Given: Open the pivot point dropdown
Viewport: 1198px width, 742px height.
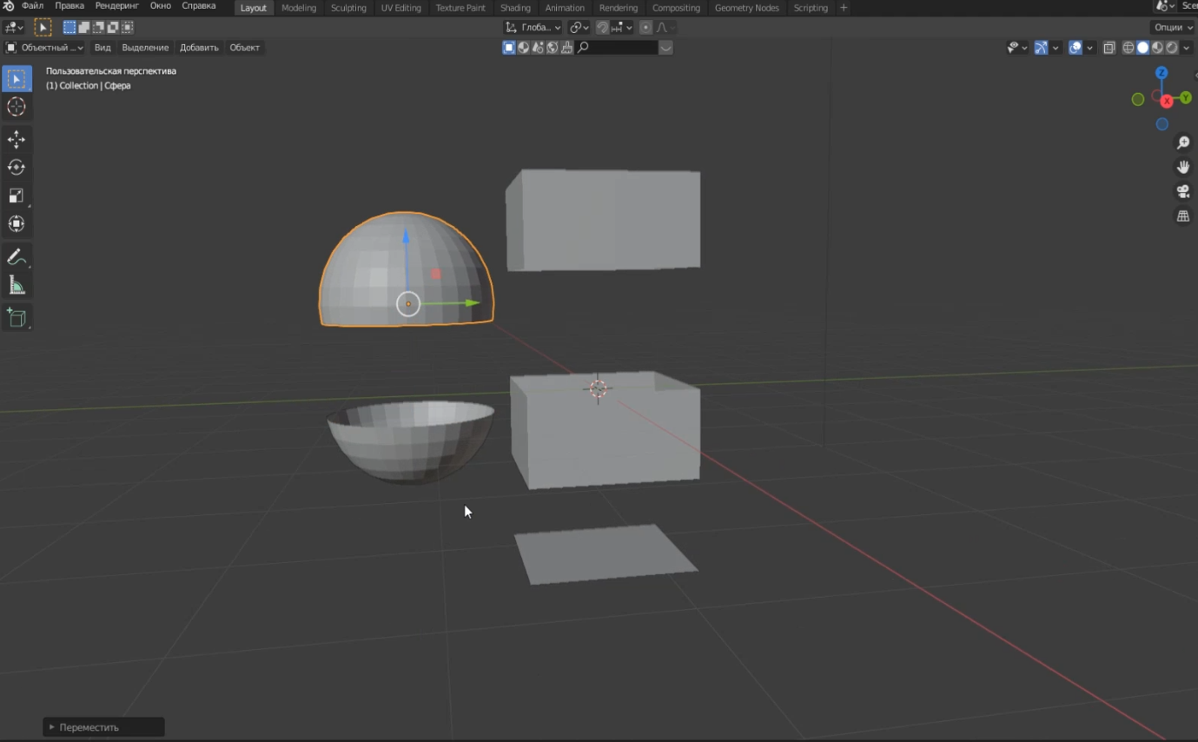Looking at the screenshot, I should 579,28.
